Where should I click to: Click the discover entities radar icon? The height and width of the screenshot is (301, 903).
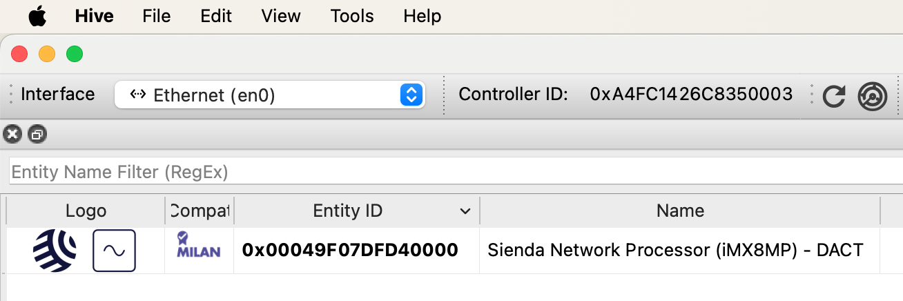tap(872, 96)
